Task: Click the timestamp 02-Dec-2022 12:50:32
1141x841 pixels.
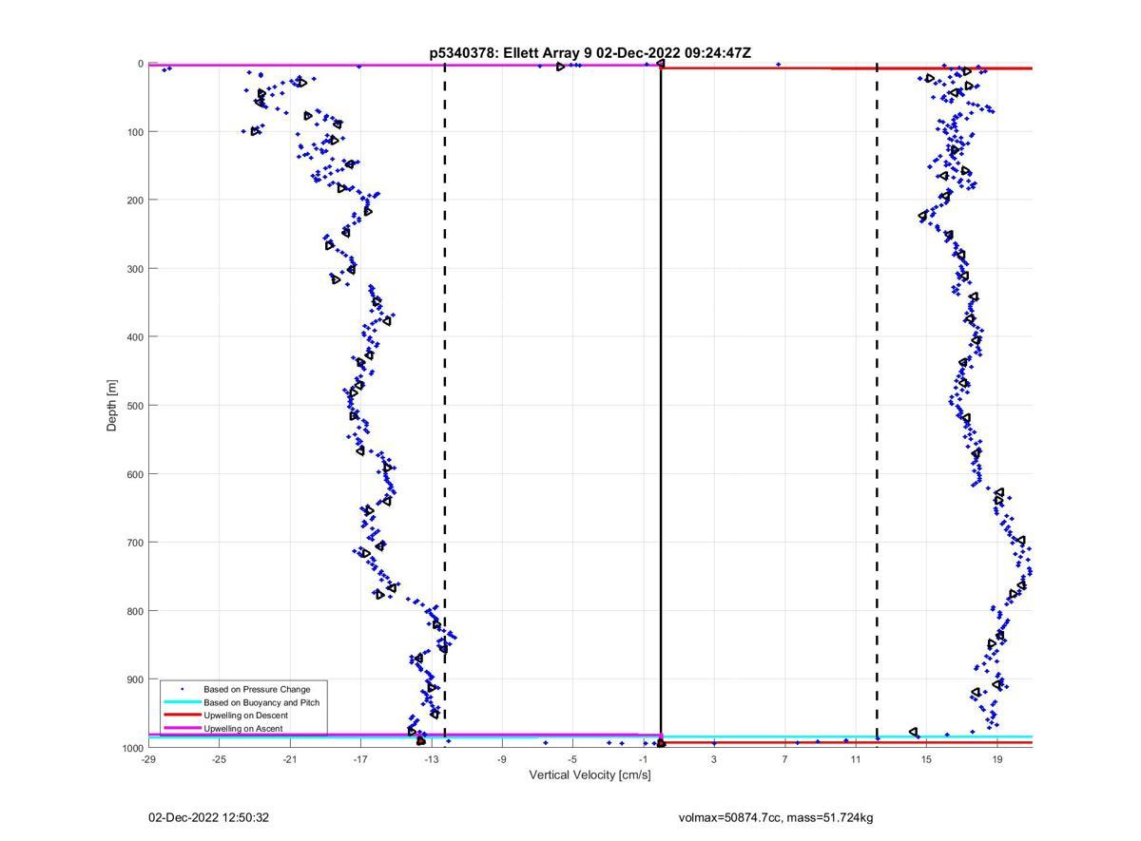Action: [208, 817]
